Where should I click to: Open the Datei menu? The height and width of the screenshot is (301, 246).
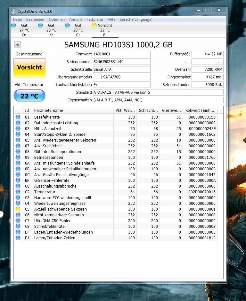pos(17,19)
